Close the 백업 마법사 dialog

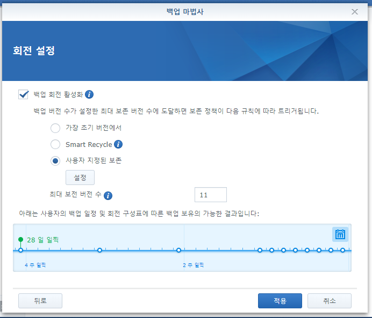tap(354, 12)
